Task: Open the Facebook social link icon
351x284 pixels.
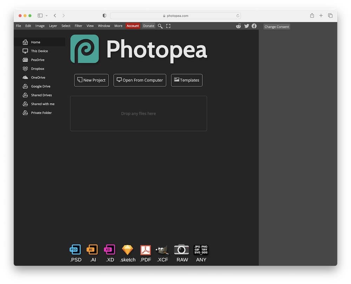Action: pyautogui.click(x=254, y=26)
